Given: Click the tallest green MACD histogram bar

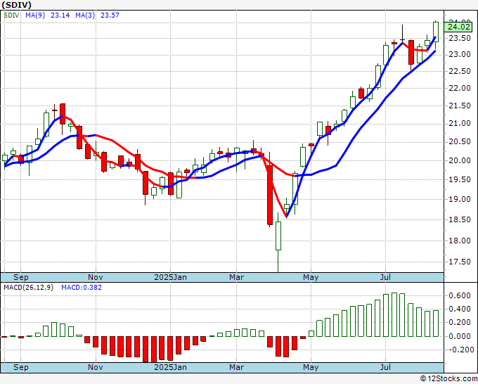Looking at the screenshot, I should click(394, 315).
